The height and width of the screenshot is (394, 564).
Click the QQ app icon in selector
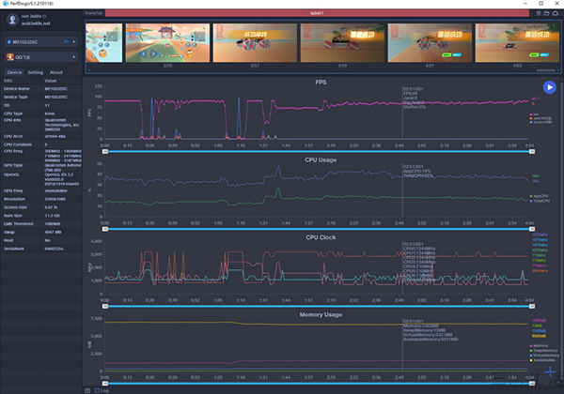(x=9, y=55)
